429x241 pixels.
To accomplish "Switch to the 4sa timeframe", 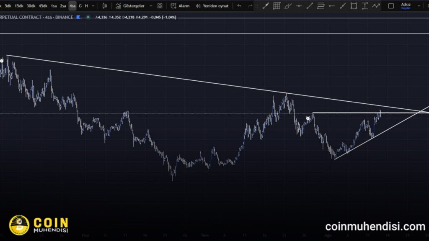I will point(72,6).
